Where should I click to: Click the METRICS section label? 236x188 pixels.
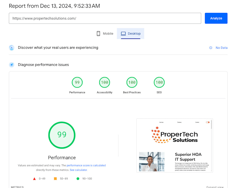pos(17,187)
